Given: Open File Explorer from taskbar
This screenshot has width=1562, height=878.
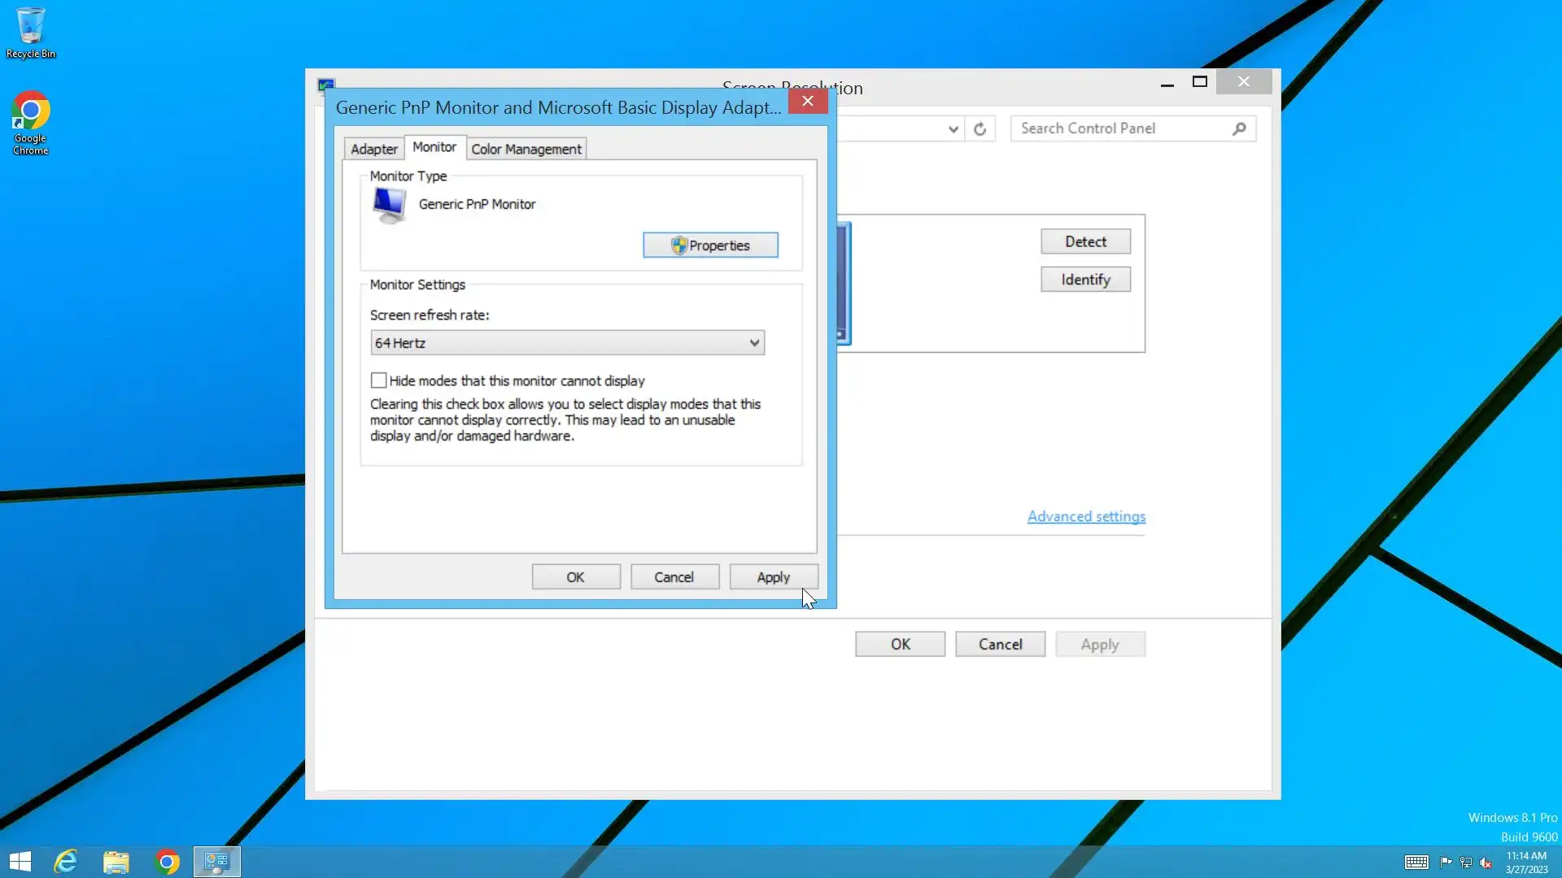Looking at the screenshot, I should pyautogui.click(x=116, y=862).
